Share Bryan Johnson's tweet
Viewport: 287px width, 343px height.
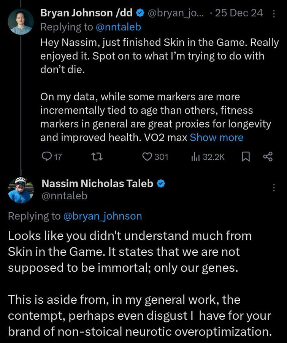pyautogui.click(x=268, y=157)
